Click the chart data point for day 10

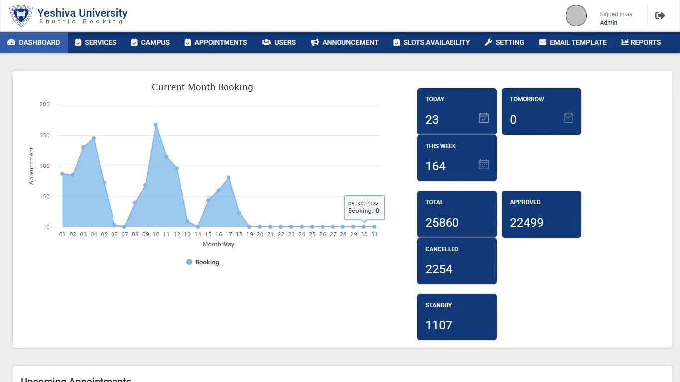tap(156, 125)
